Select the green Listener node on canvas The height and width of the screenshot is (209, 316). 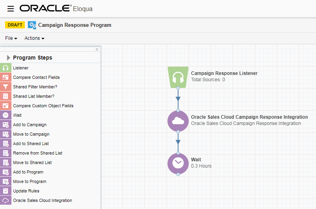point(178,77)
